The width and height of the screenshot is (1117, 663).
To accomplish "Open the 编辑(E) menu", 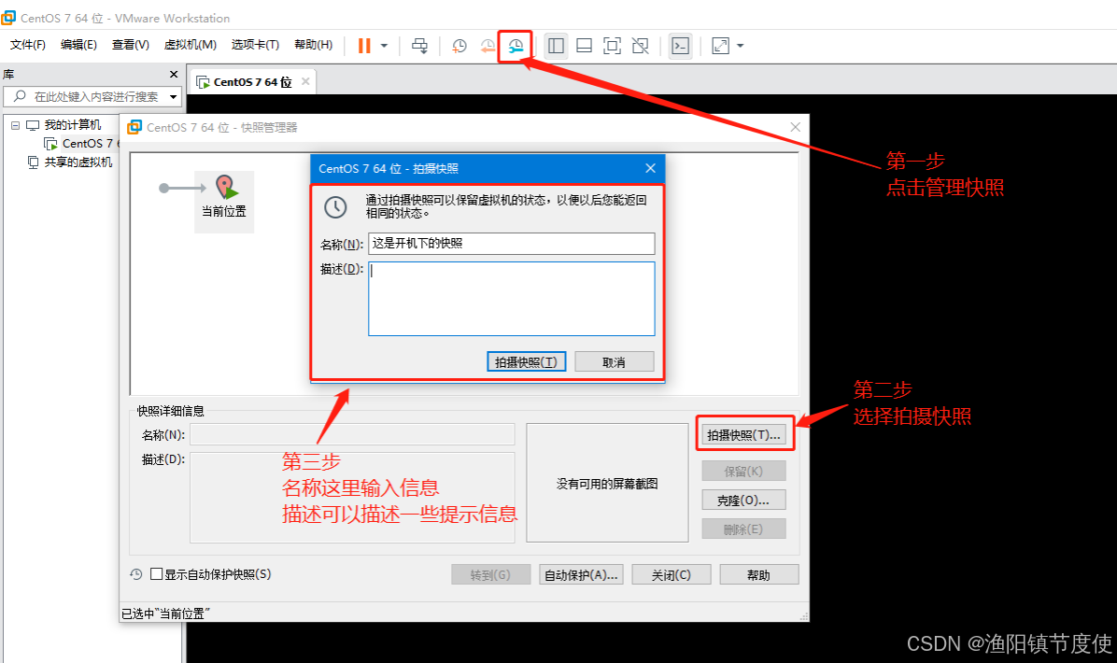I will [78, 45].
